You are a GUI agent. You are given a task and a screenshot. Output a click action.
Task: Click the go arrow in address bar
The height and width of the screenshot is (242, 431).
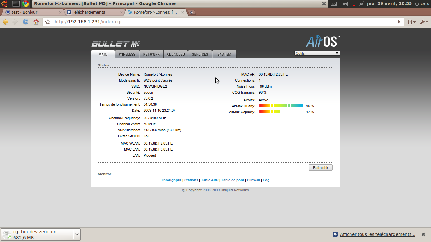399,22
